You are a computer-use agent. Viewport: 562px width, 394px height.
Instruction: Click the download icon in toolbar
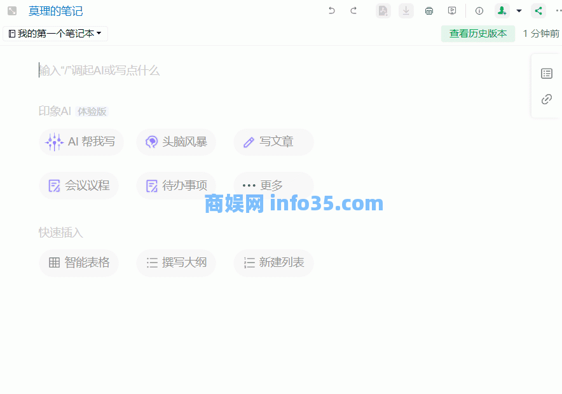coord(406,11)
